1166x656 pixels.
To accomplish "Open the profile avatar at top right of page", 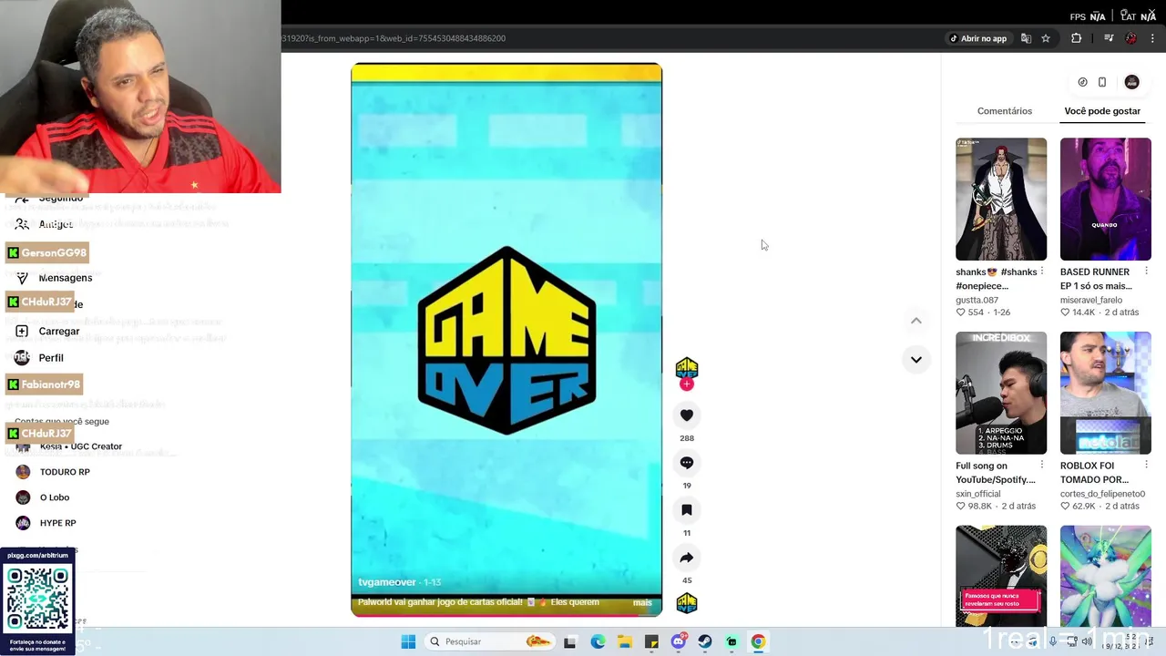I will (1132, 82).
